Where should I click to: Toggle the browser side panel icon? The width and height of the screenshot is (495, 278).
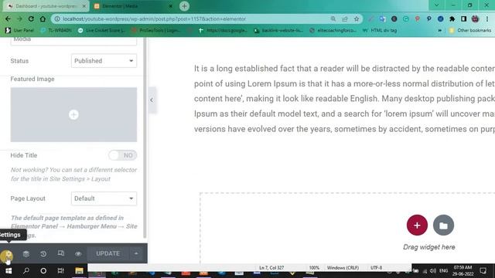[463, 19]
